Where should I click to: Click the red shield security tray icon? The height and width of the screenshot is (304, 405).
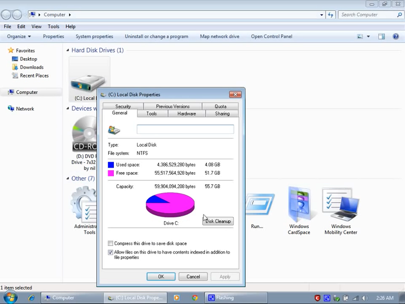coord(317,298)
